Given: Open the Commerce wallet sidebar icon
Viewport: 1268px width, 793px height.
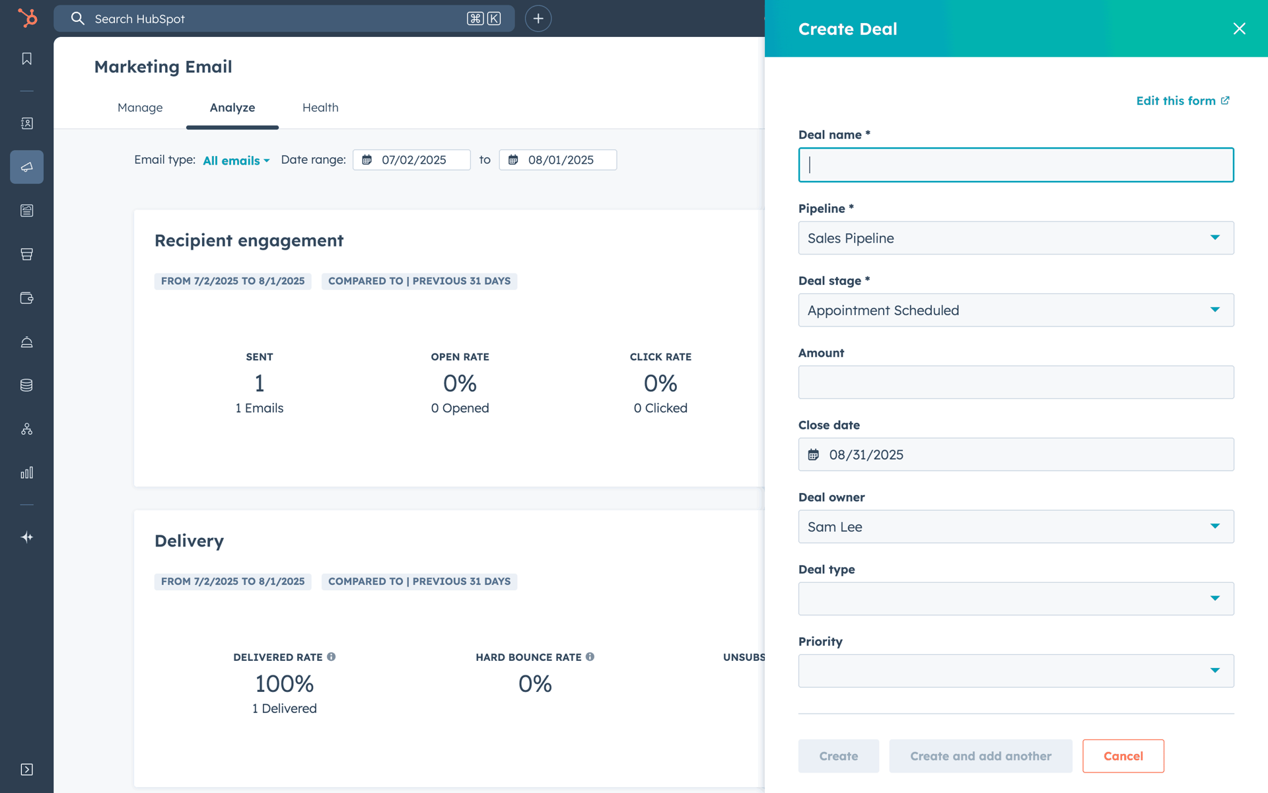Looking at the screenshot, I should 26,298.
